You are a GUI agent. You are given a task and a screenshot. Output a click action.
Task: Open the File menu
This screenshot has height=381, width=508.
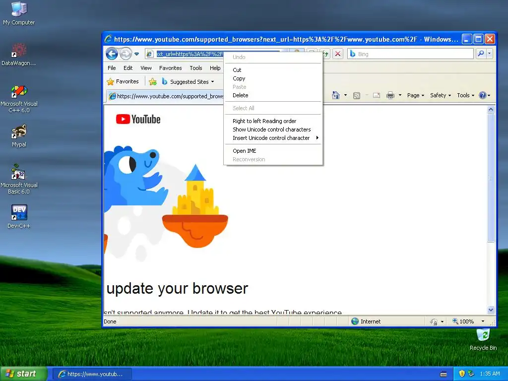[112, 68]
